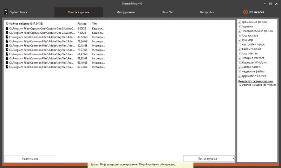Open the Настройки tab

[207, 12]
